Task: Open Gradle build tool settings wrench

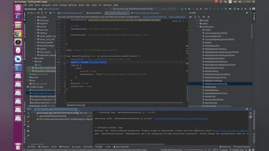Action: tap(208, 17)
